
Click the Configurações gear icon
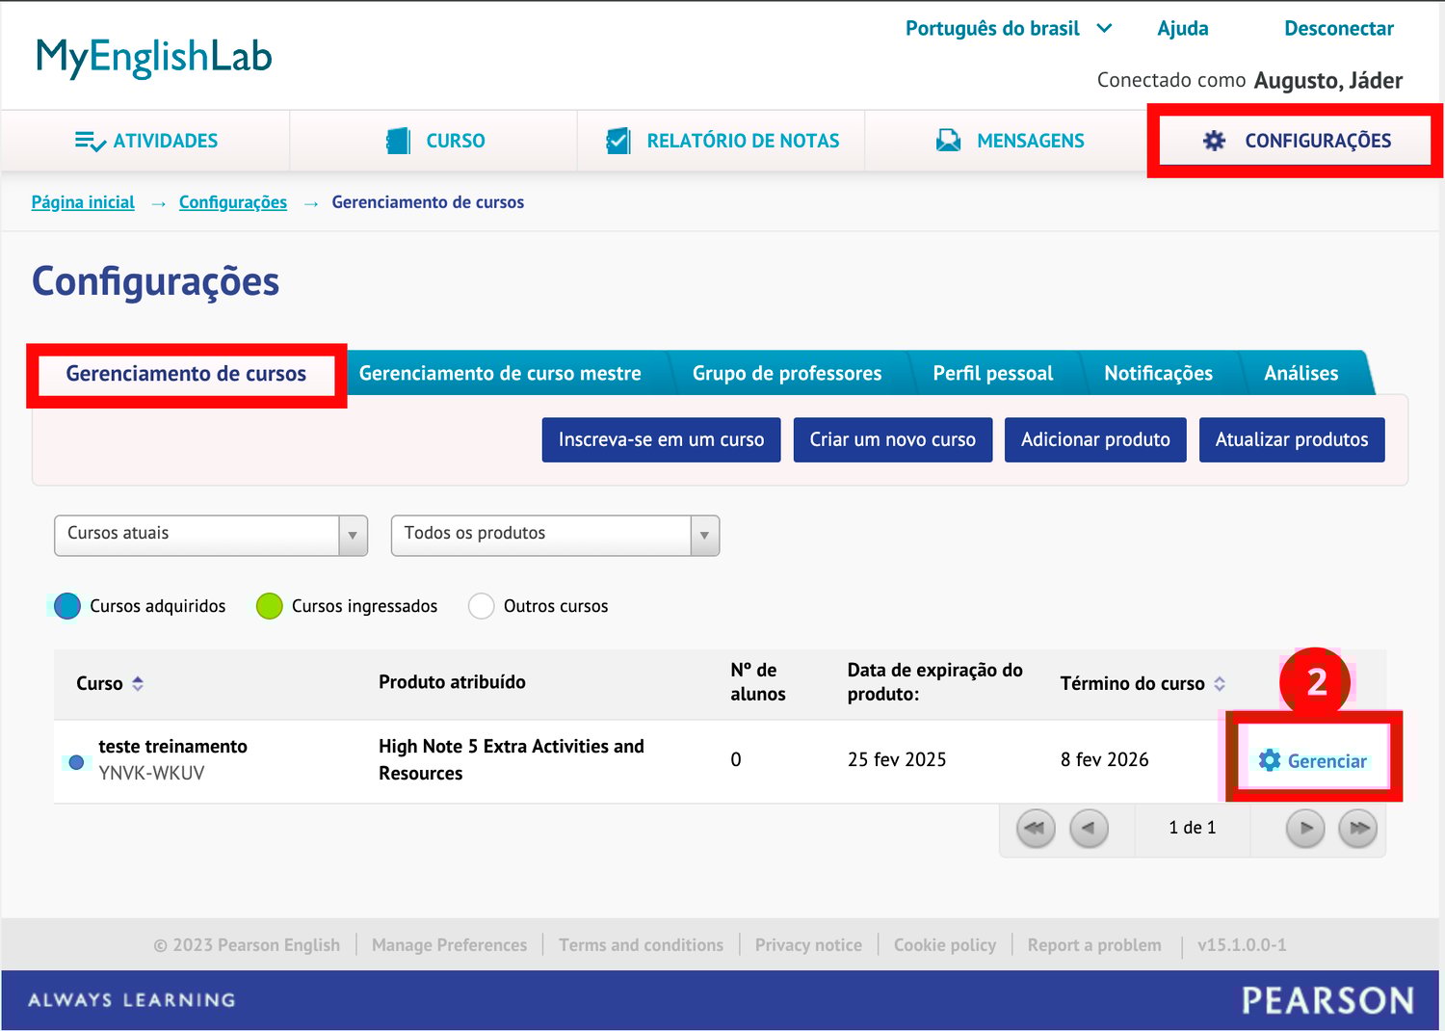[1214, 142]
